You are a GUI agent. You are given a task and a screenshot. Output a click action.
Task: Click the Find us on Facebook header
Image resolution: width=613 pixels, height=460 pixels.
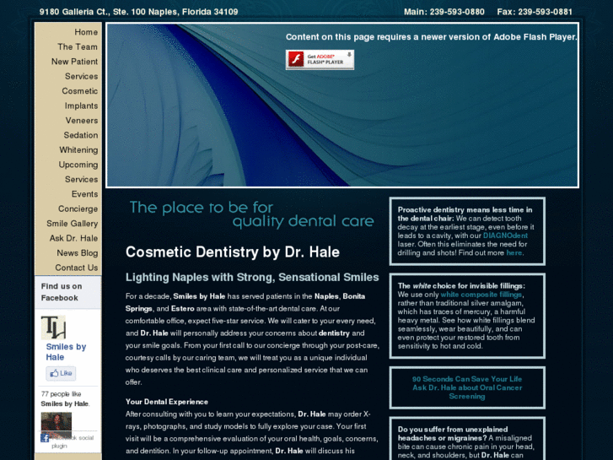click(62, 292)
